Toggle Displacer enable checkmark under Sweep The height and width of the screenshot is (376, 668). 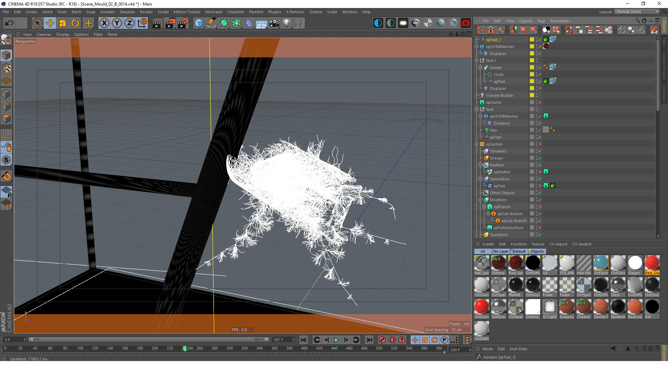click(x=540, y=88)
